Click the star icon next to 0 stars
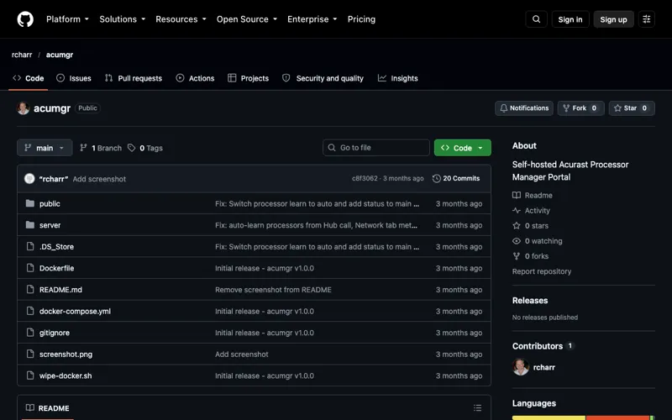This screenshot has width=672, height=420. tap(517, 225)
